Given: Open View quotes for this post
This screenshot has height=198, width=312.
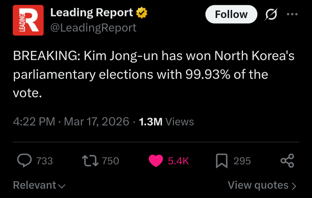Looking at the screenshot, I should [262, 185].
